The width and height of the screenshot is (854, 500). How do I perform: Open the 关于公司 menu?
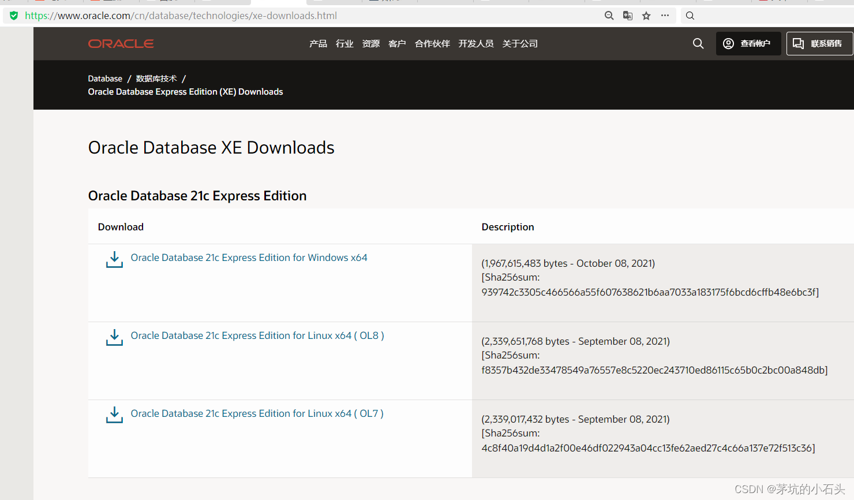[x=520, y=44]
